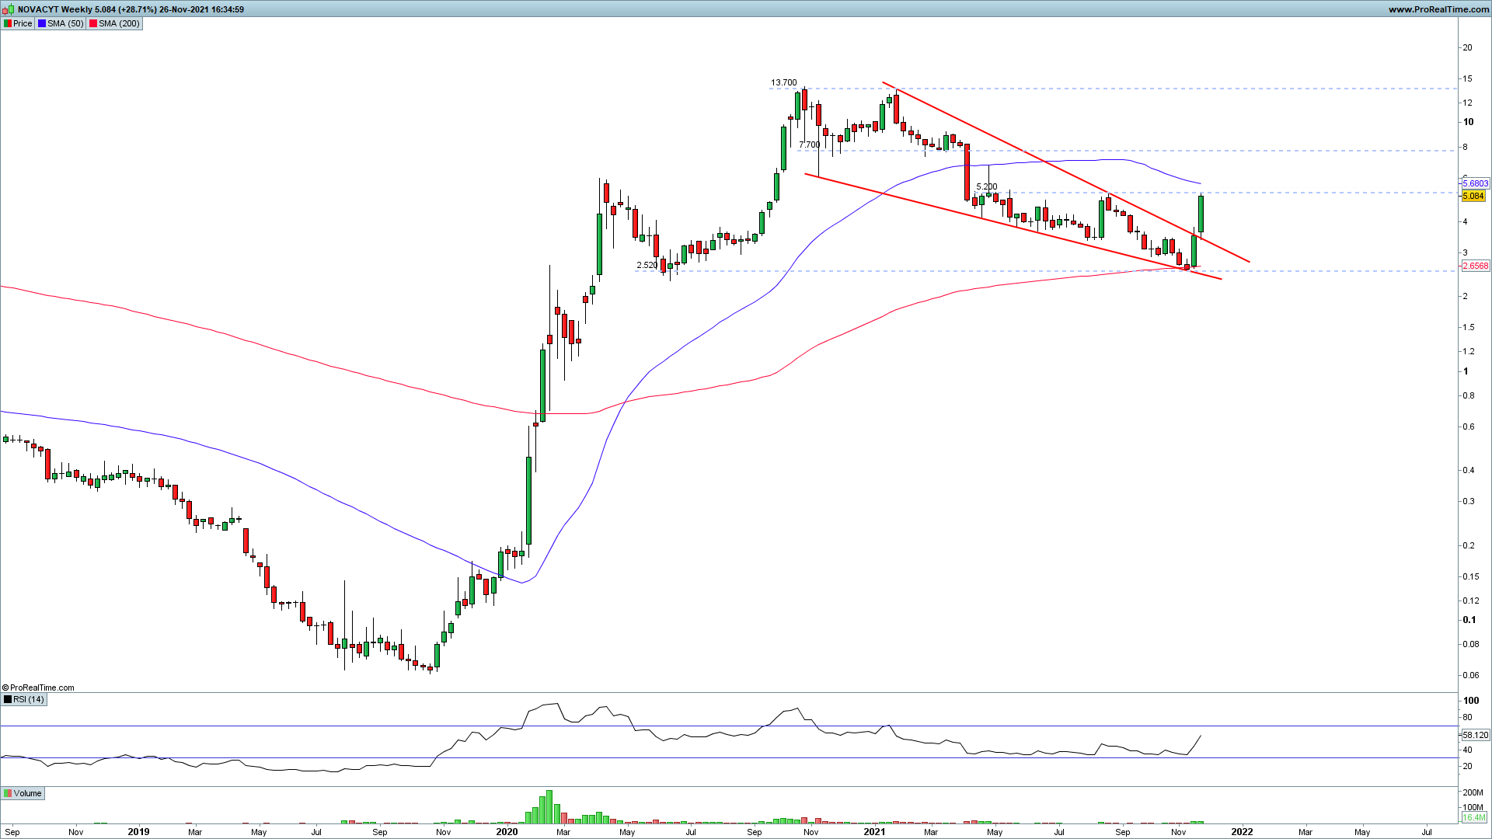Image resolution: width=1492 pixels, height=839 pixels.
Task: Select the RSI (14) indicator label
Action: pos(29,699)
